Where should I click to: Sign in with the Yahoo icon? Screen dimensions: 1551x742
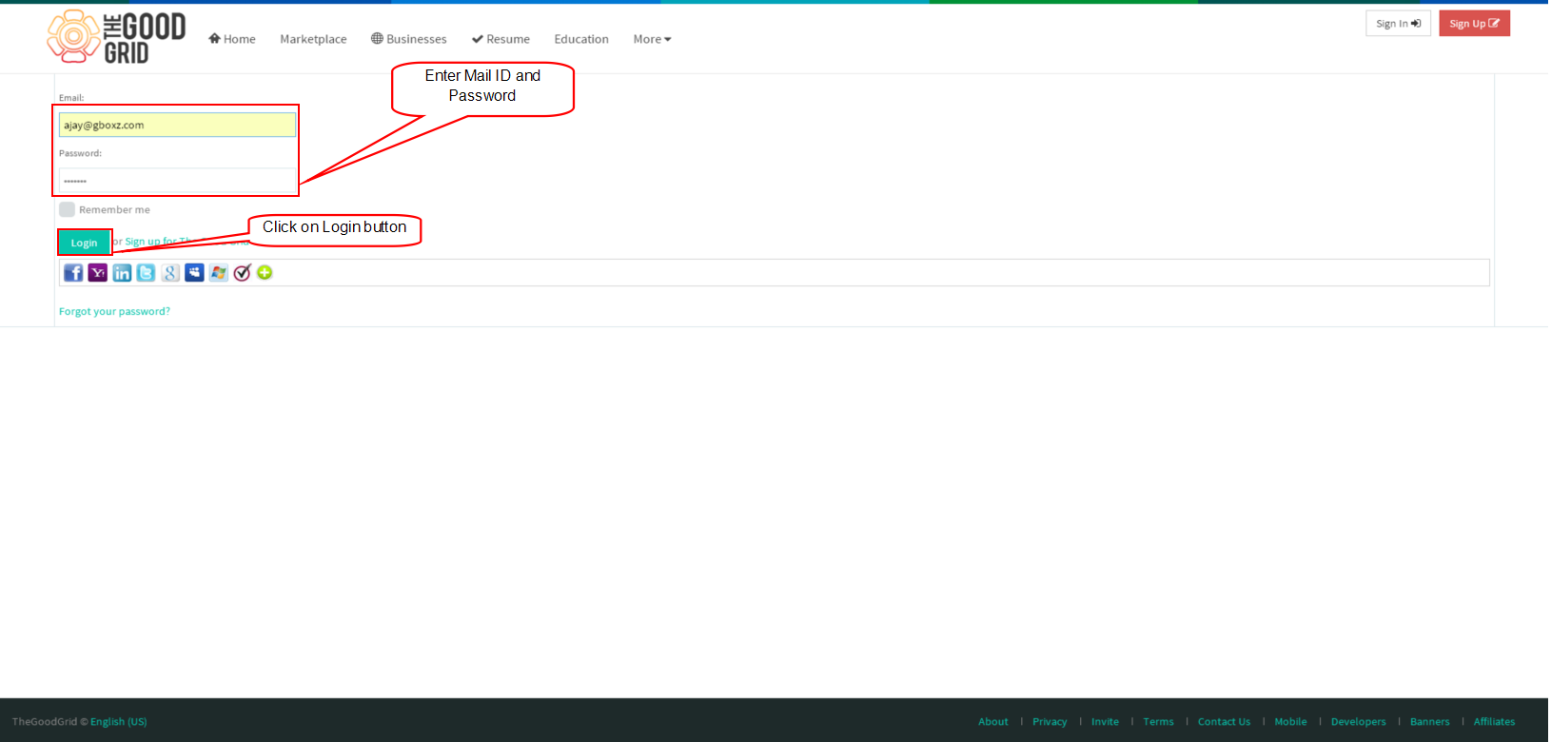tap(98, 273)
